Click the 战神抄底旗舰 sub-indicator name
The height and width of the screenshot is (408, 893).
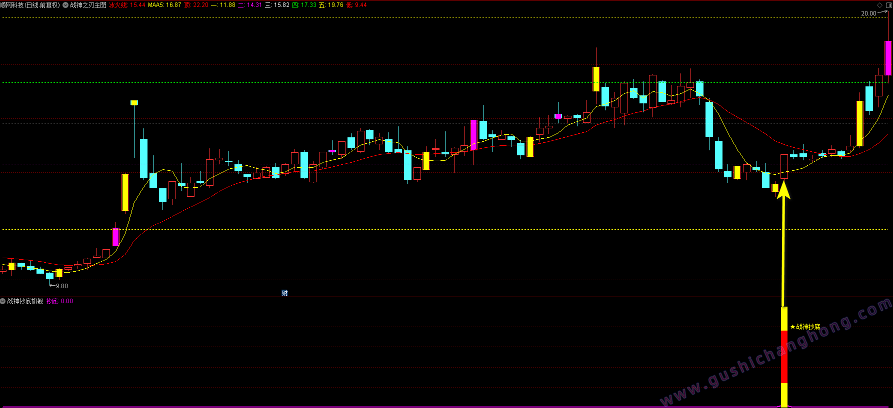point(25,301)
